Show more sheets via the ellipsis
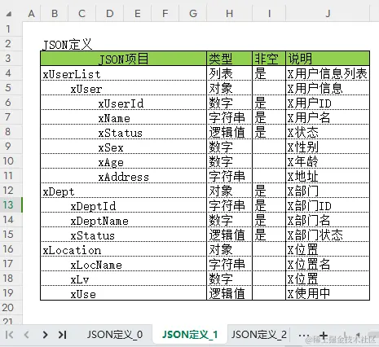 [303, 336]
